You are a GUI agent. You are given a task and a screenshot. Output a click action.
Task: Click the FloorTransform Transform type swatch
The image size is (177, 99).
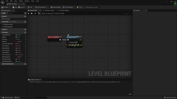[x=16, y=55]
